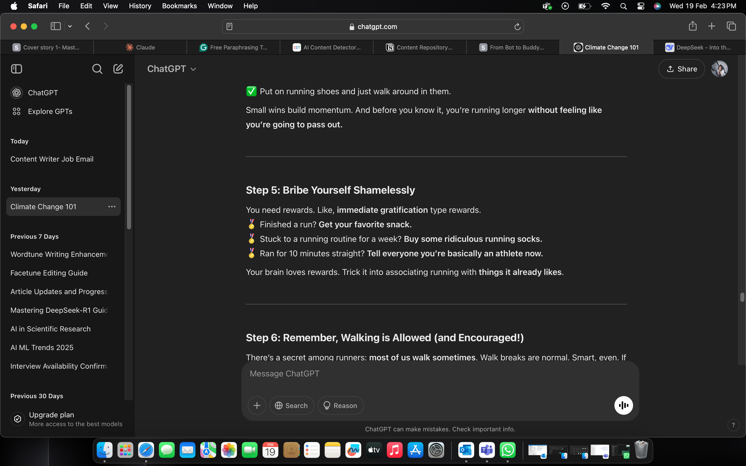Click the Upgrade plan icon
The image size is (746, 466).
[x=18, y=419]
